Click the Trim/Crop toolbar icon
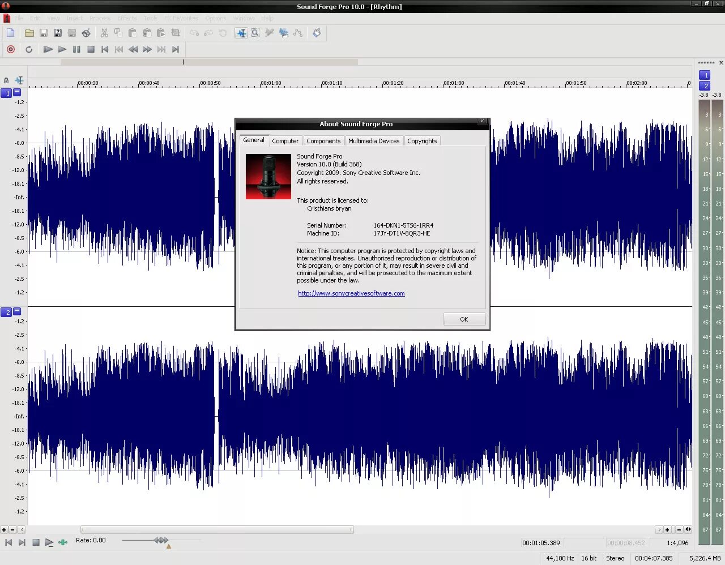 coord(176,33)
